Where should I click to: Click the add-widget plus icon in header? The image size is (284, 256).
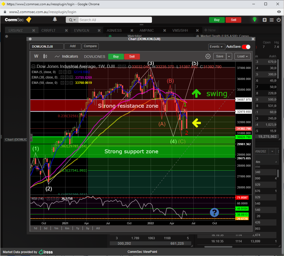[265, 20]
